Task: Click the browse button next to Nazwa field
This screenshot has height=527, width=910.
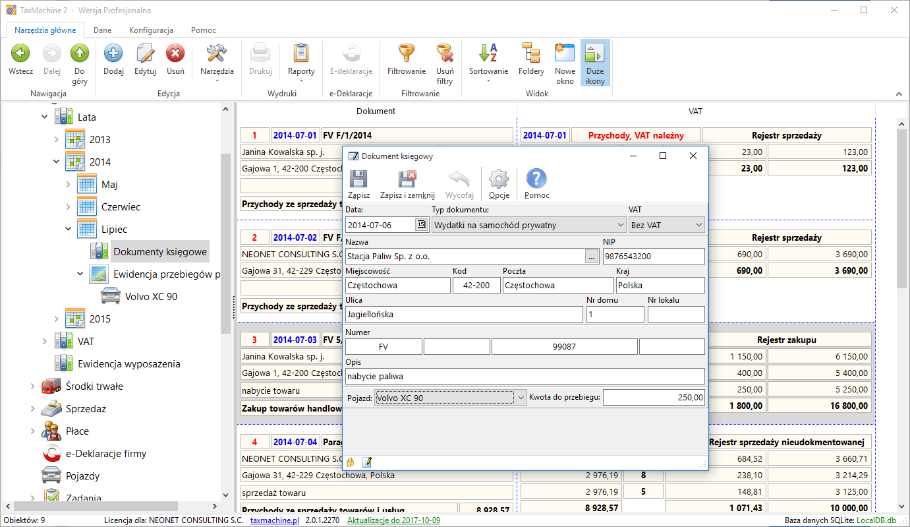Action: click(x=592, y=257)
